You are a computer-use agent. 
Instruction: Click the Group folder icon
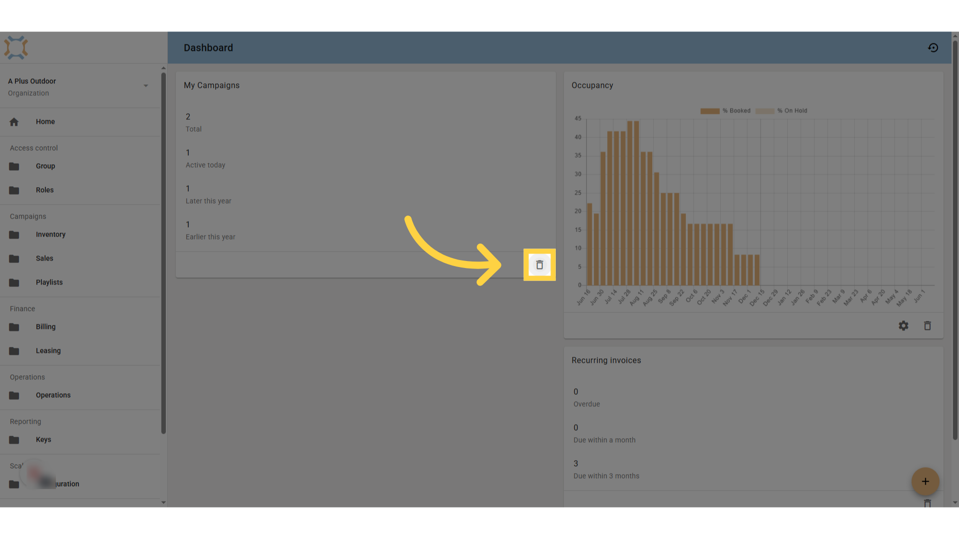[14, 166]
